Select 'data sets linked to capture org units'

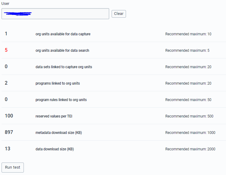click(x=64, y=67)
